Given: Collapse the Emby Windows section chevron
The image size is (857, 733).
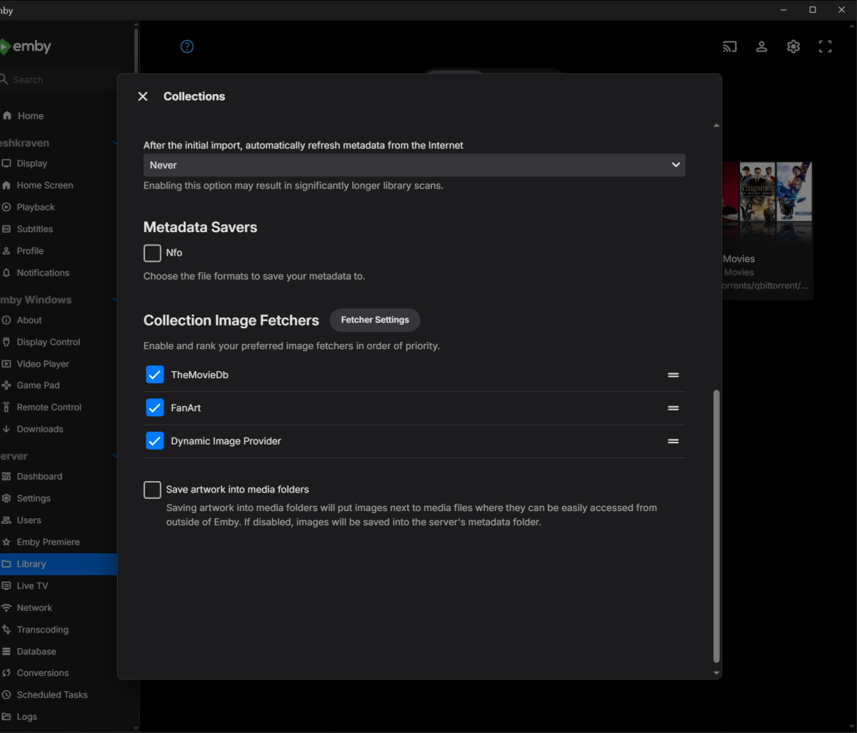Looking at the screenshot, I should click(114, 300).
